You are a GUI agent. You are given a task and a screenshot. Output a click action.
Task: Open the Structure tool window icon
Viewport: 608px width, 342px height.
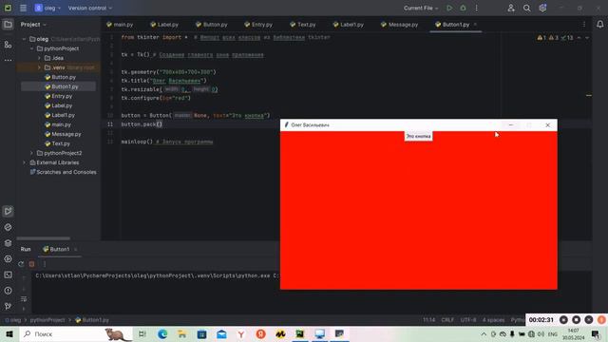(8, 45)
